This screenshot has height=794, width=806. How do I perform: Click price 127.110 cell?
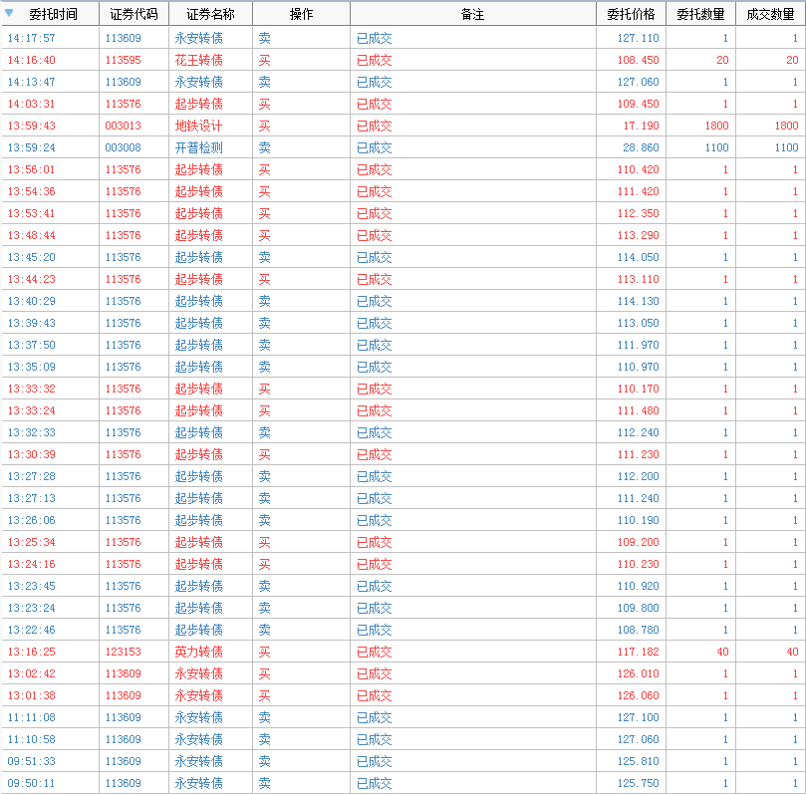coord(638,38)
